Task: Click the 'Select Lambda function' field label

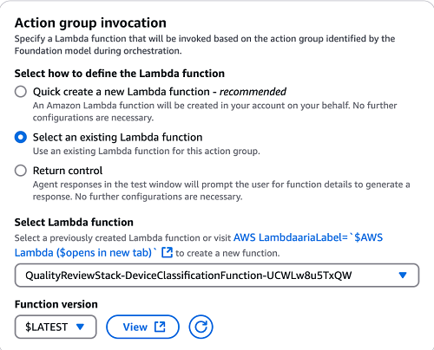Action: (x=74, y=222)
